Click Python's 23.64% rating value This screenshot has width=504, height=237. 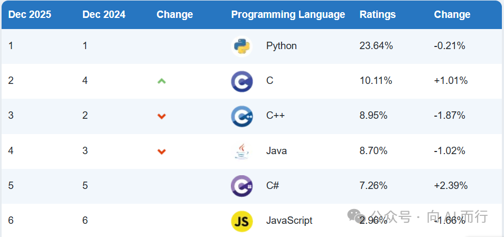tap(376, 46)
